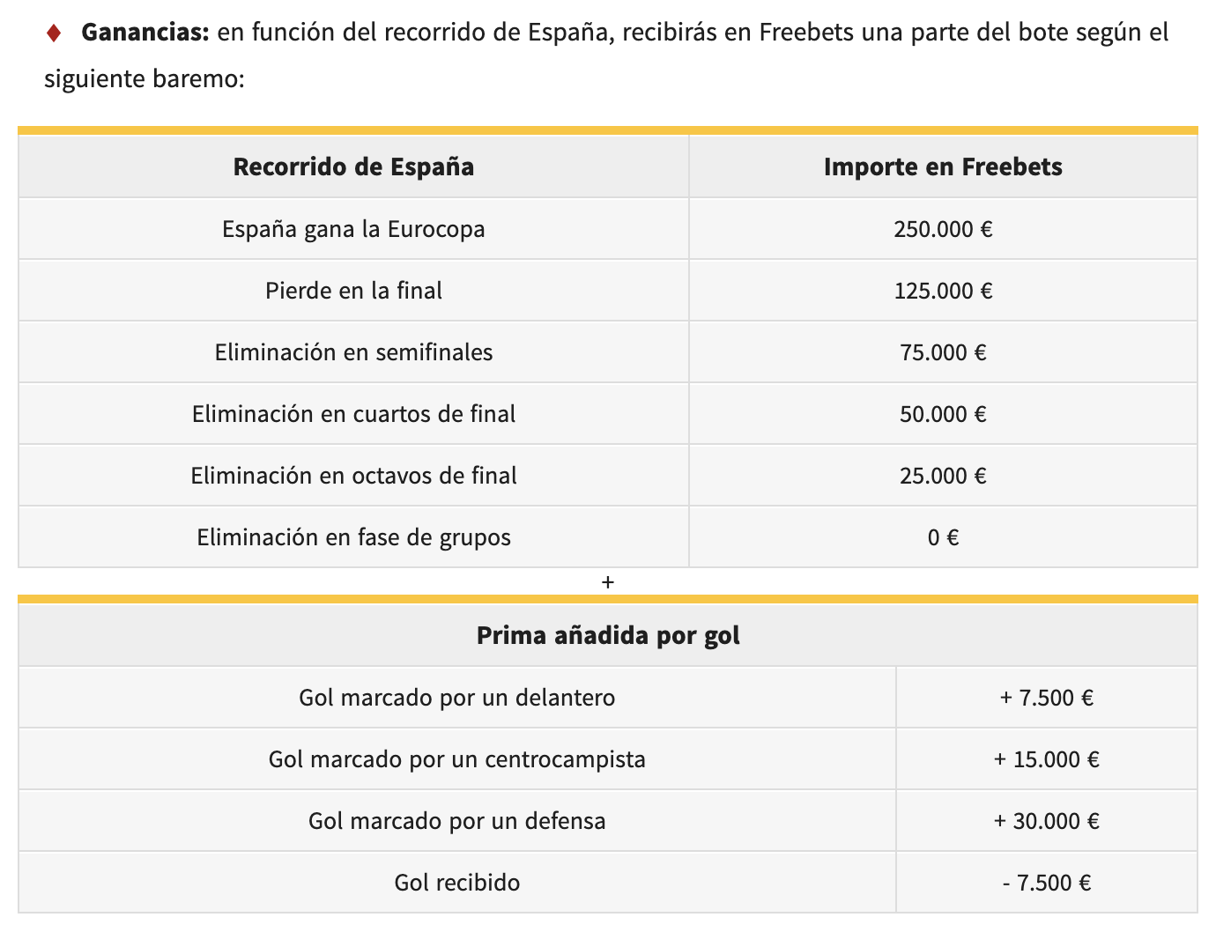The image size is (1216, 932).
Task: Select 'Gol marcado por un delantero' cell
Action: coord(457,698)
